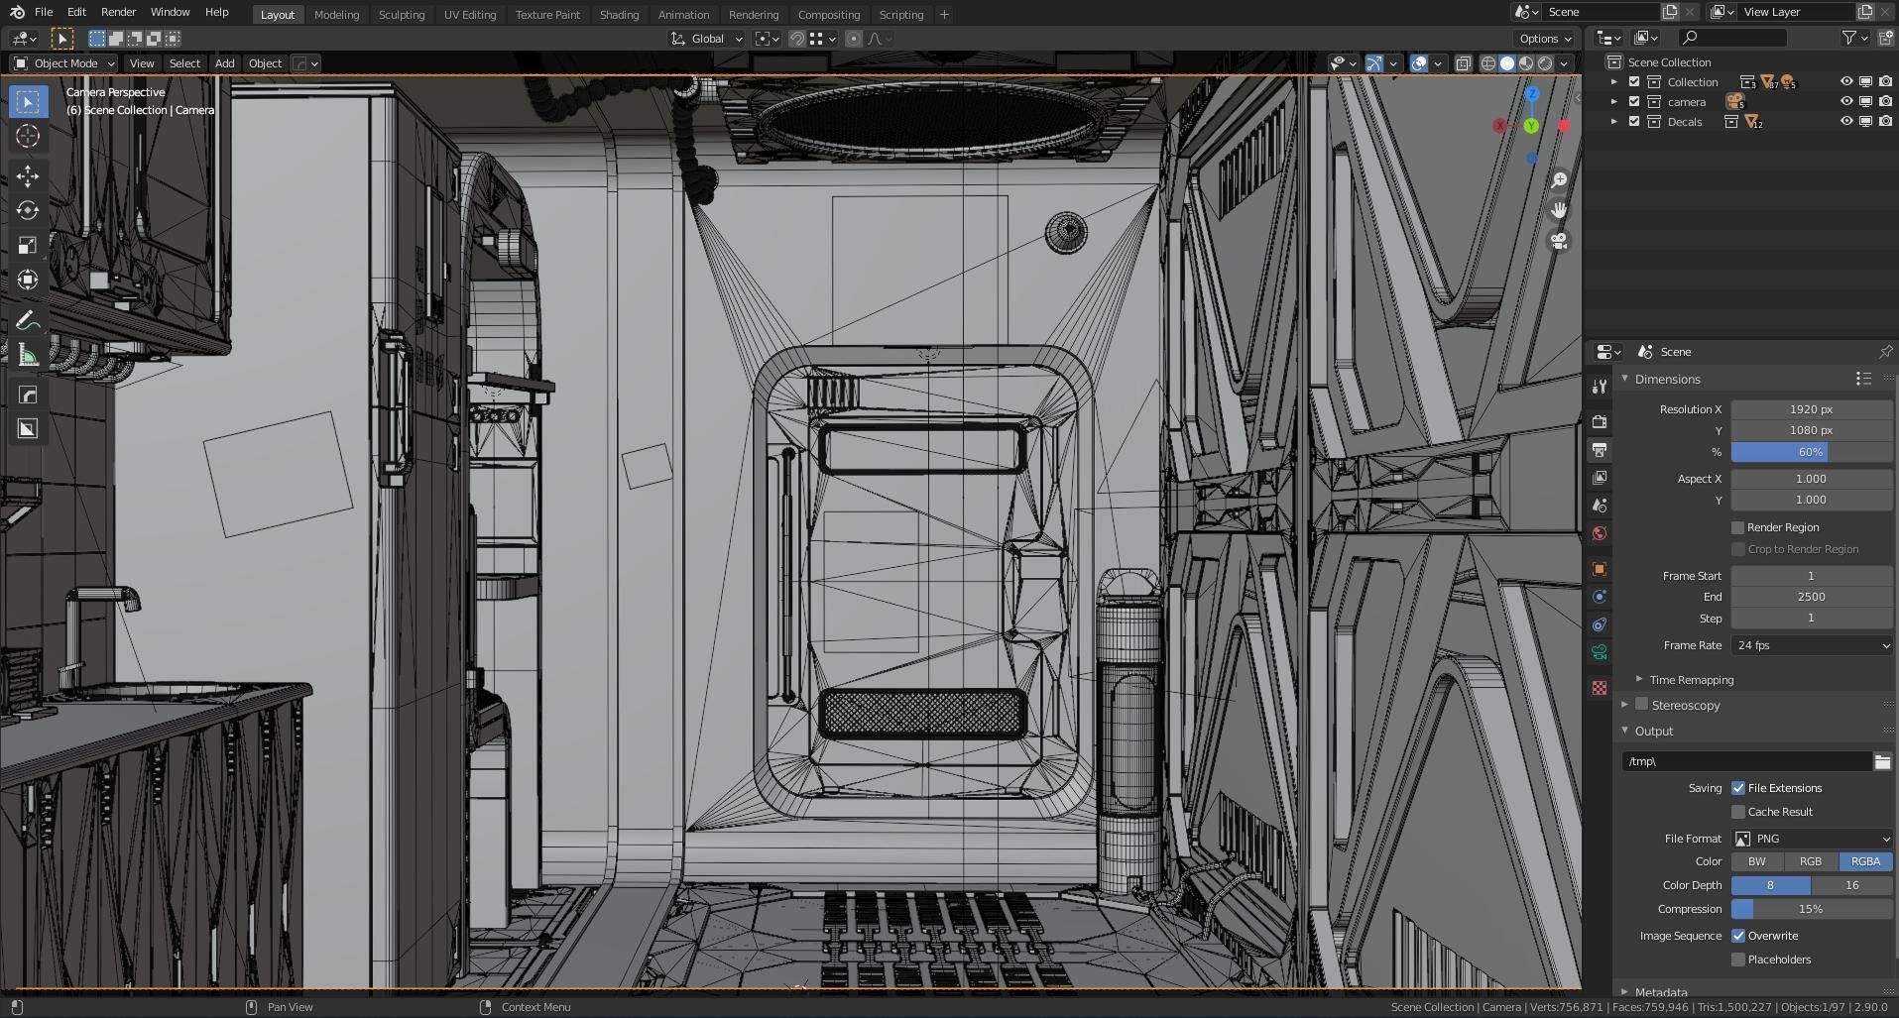This screenshot has width=1899, height=1018.
Task: Open the viewport Add menu
Action: [x=224, y=63]
